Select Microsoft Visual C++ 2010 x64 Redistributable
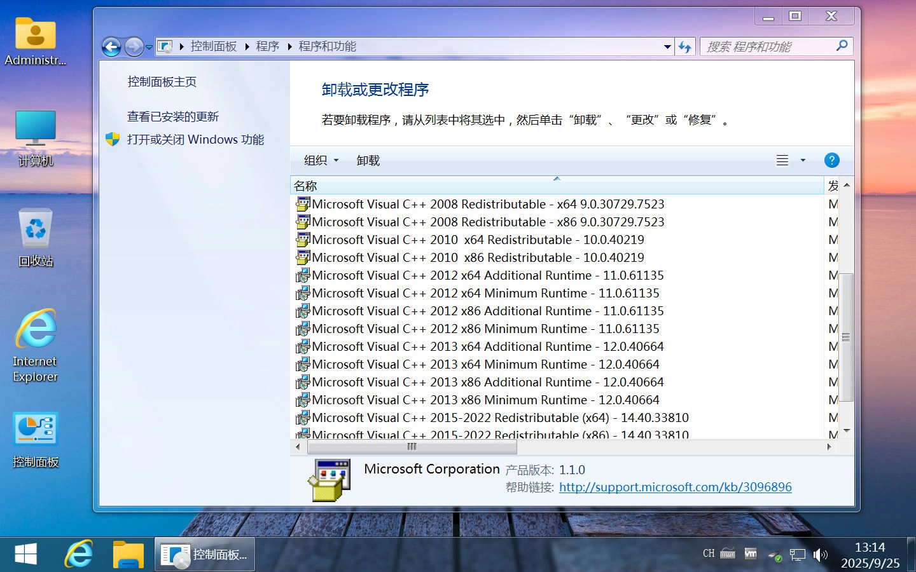Viewport: 916px width, 572px height. coord(476,240)
